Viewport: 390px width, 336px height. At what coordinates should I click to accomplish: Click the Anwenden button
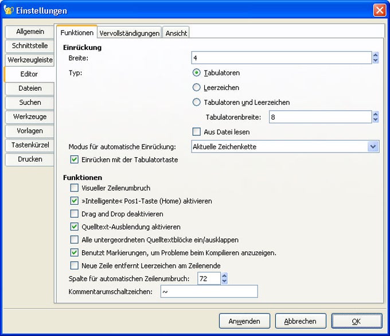[x=244, y=321]
